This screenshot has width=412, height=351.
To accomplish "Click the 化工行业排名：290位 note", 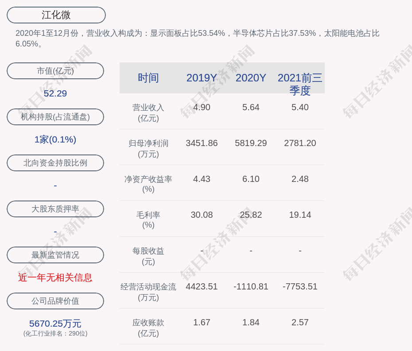I will [55, 333].
